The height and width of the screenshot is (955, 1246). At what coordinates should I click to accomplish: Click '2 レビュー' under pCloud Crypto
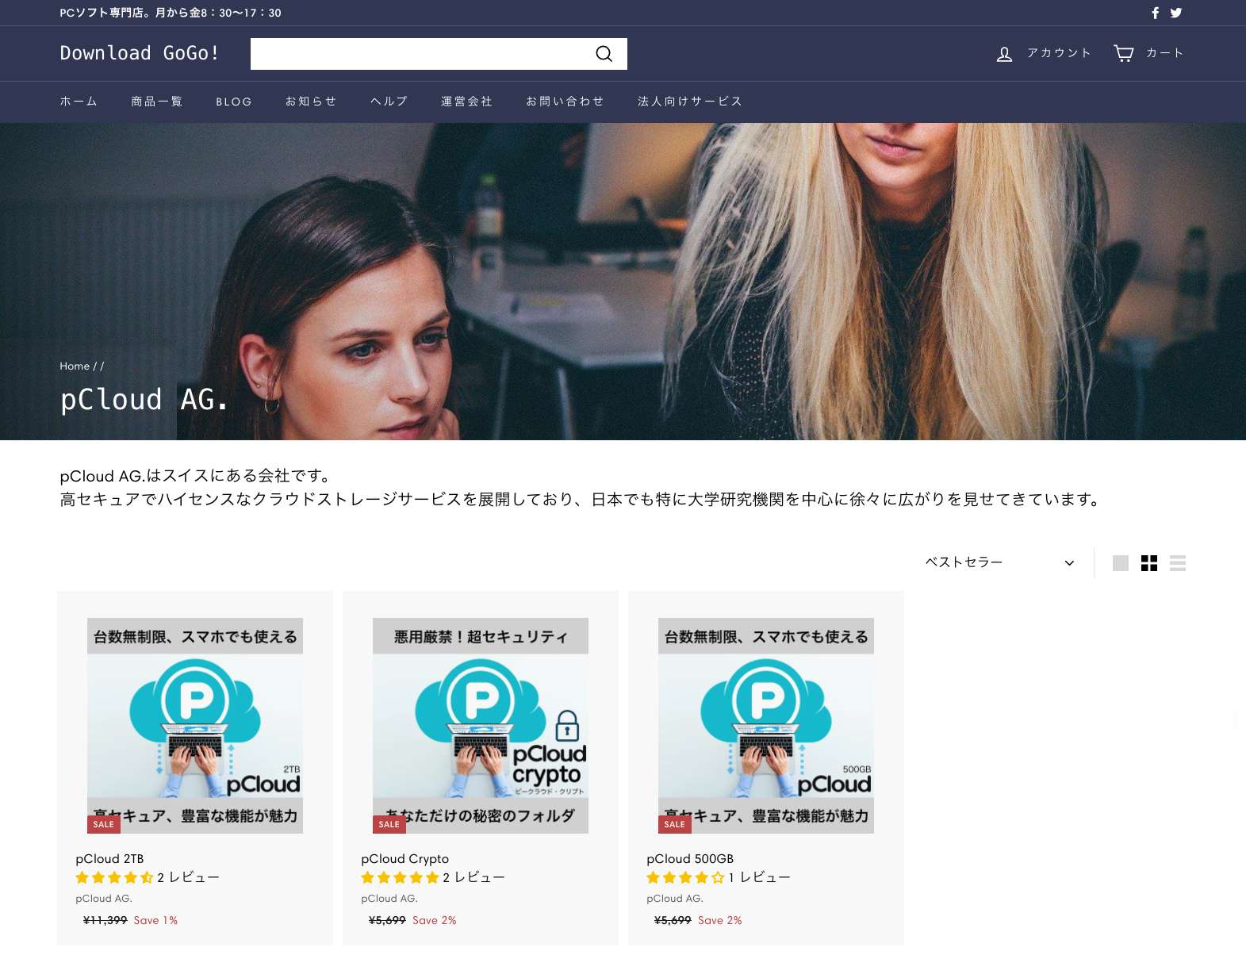(x=473, y=877)
